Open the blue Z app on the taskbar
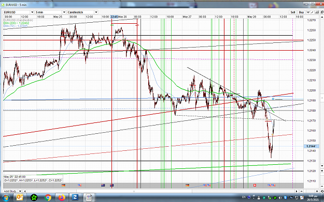324x202 pixels. pos(75,198)
